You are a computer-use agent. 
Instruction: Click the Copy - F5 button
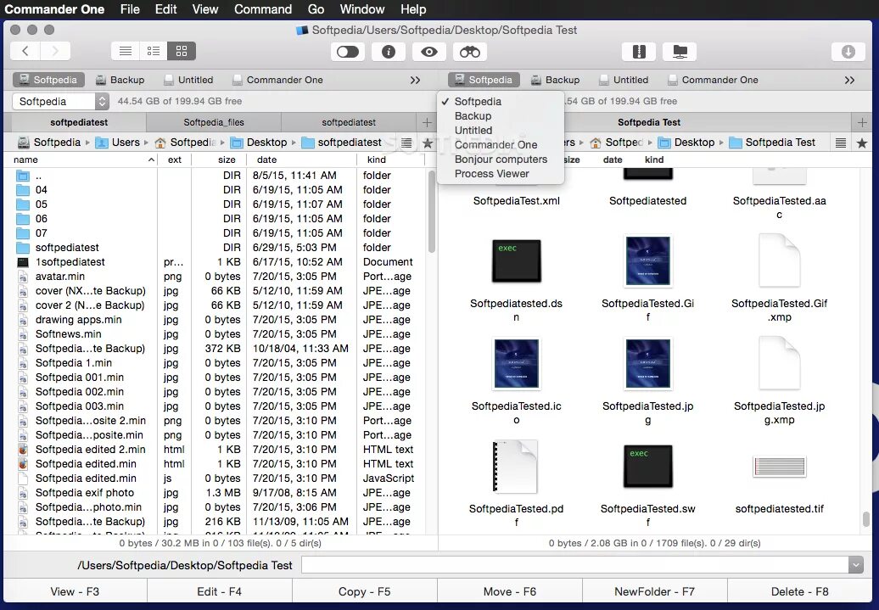pos(364,592)
